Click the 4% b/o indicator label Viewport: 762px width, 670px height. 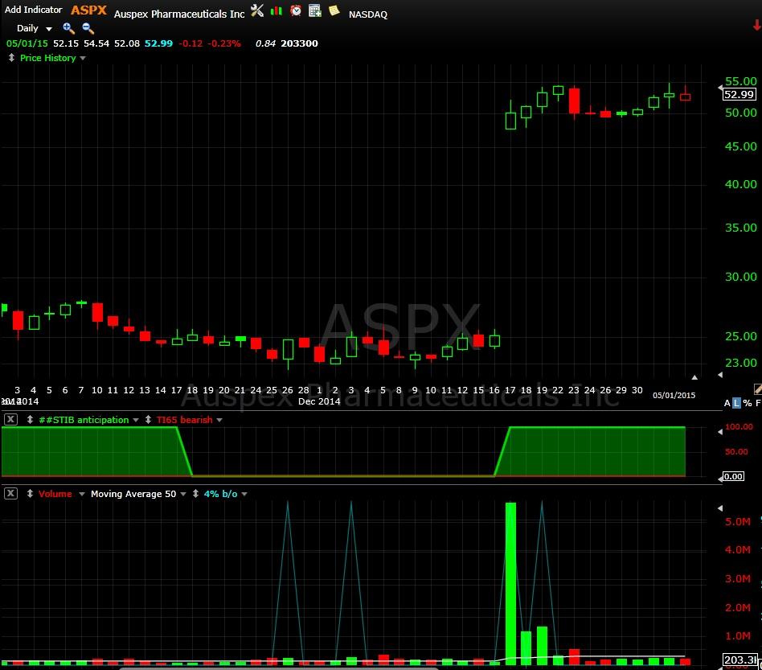(x=220, y=494)
